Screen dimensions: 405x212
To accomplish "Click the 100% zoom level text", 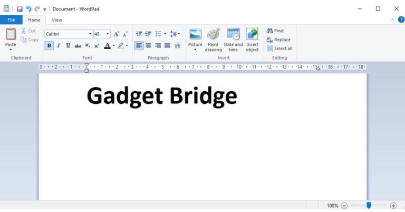I will tap(332, 206).
